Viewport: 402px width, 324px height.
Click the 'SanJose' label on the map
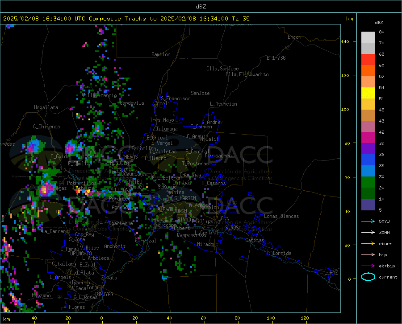[x=200, y=93]
